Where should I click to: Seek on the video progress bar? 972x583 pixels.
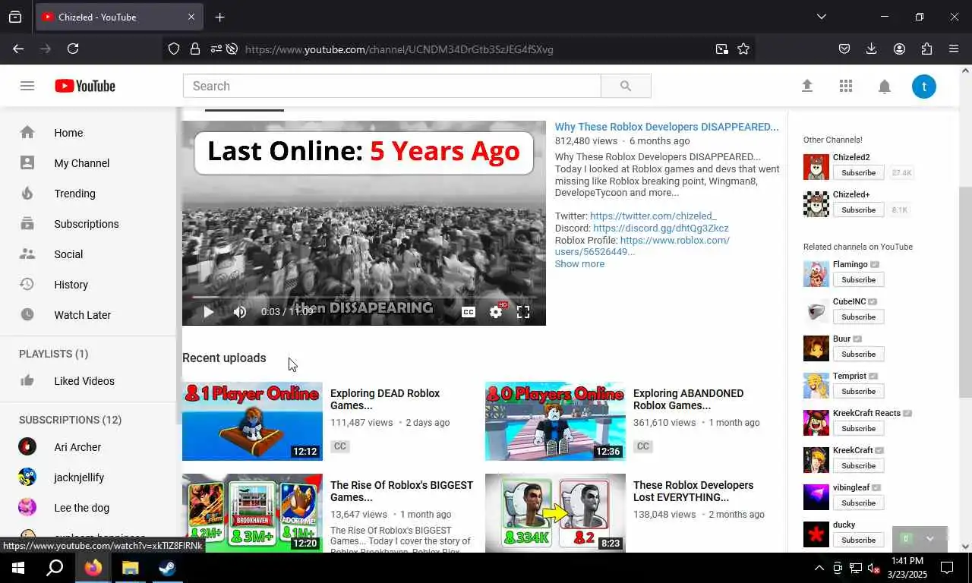click(x=364, y=297)
